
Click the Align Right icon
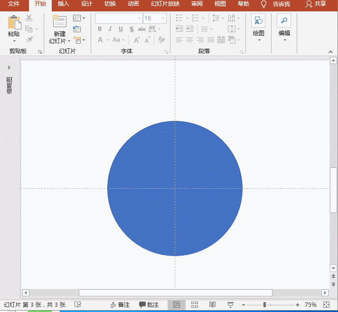click(x=200, y=40)
